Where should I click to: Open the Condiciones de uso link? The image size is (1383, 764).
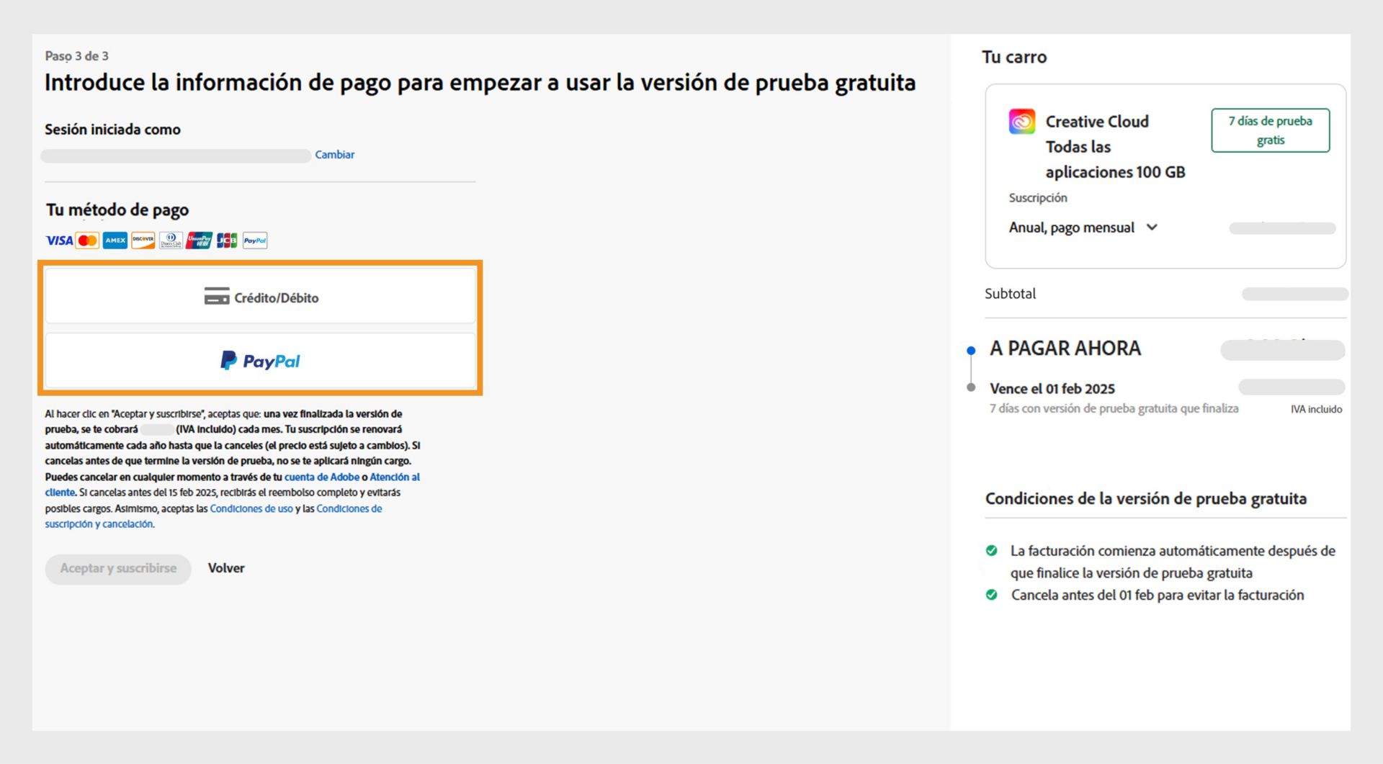251,508
